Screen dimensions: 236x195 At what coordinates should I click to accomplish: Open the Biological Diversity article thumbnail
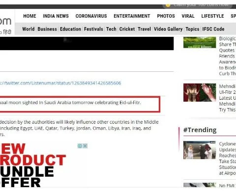click(x=200, y=42)
